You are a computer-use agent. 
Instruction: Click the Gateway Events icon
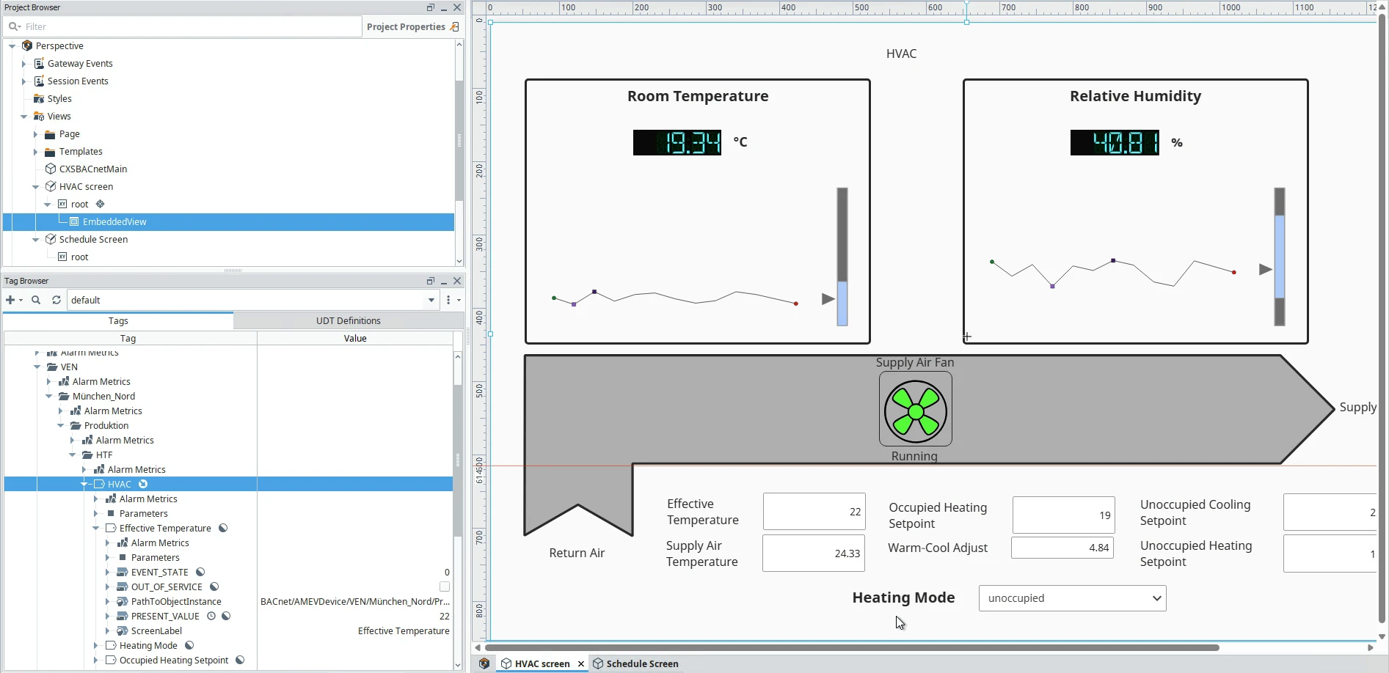pos(39,64)
